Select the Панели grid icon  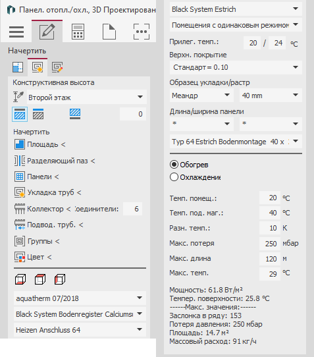[20, 177]
